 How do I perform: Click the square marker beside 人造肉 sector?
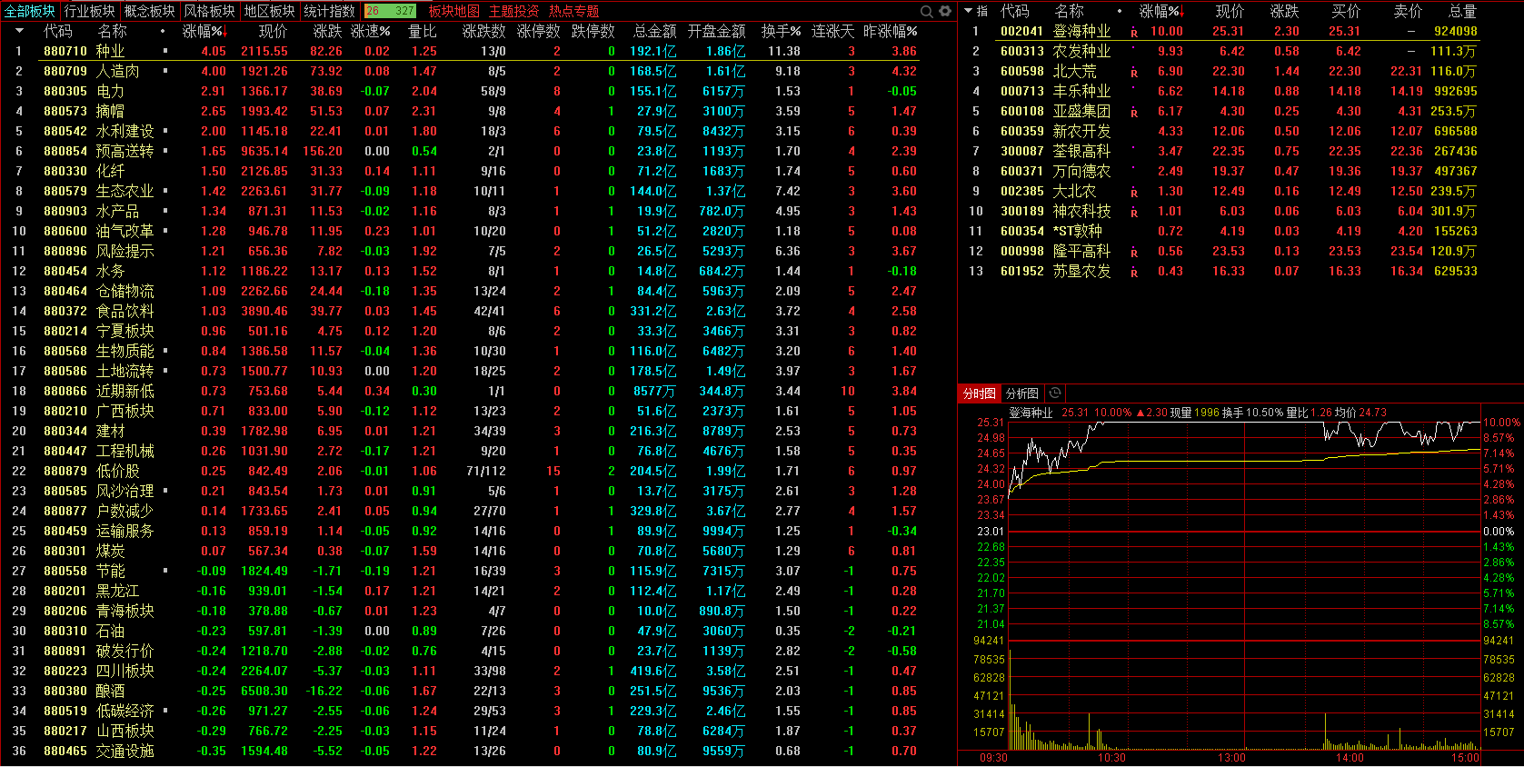(x=164, y=71)
